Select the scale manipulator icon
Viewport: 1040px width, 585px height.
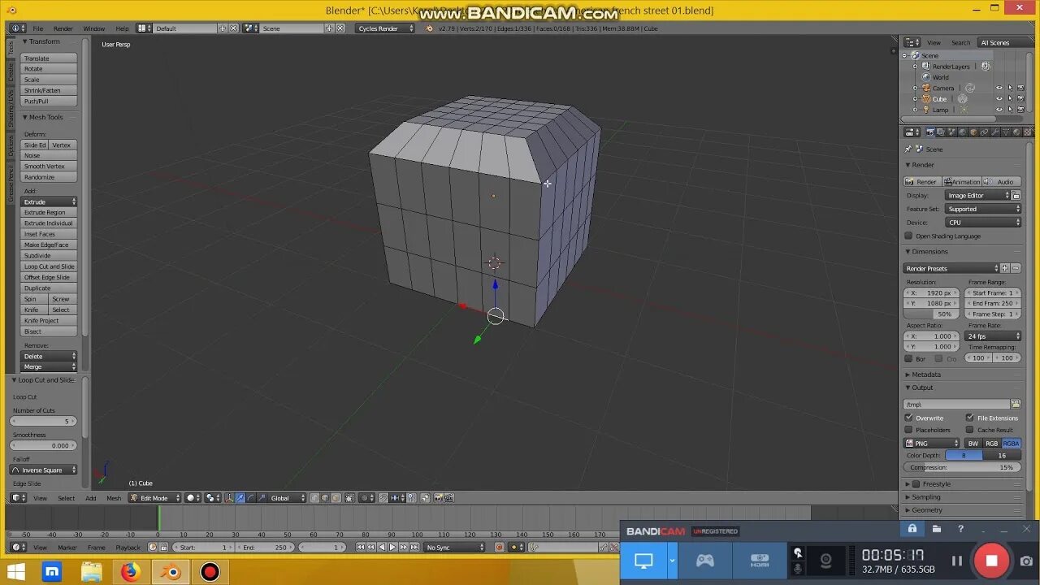pos(261,498)
